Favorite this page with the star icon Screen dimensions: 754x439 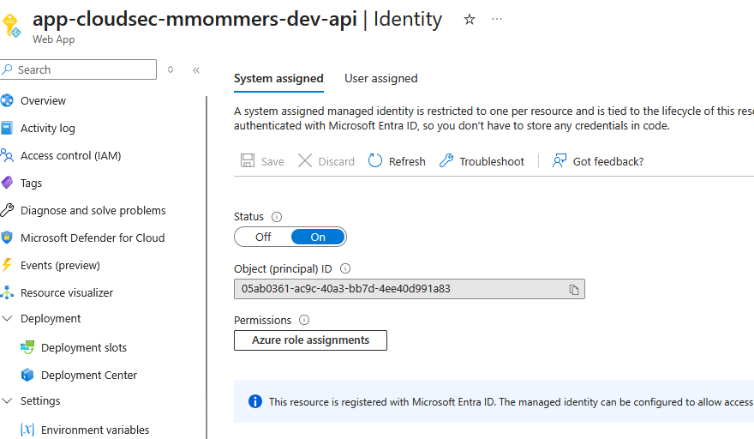[x=470, y=19]
